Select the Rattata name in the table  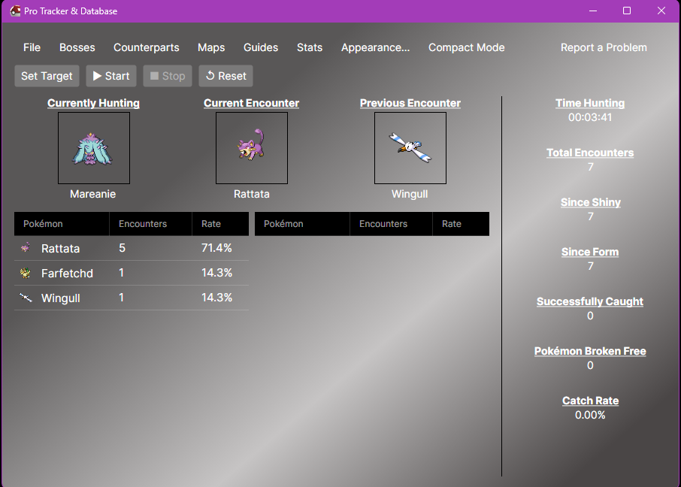click(60, 249)
